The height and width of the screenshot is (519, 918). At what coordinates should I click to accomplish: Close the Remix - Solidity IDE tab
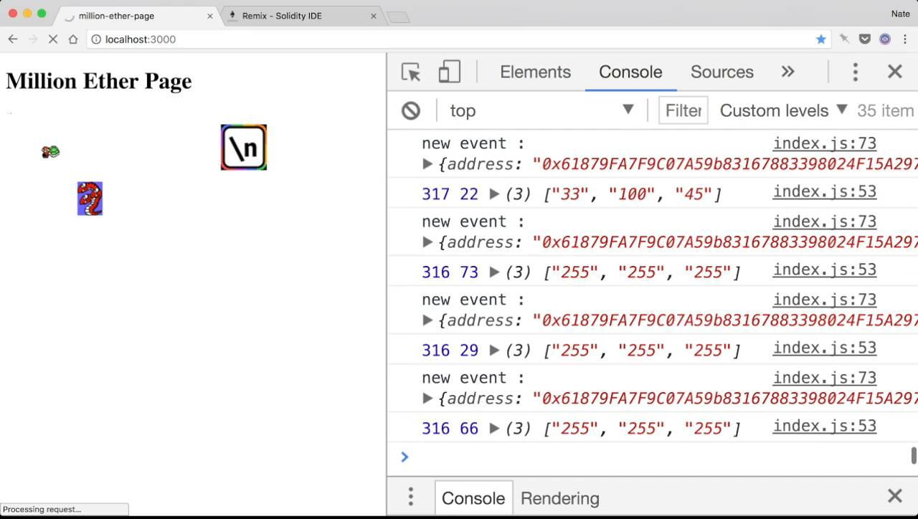point(374,16)
